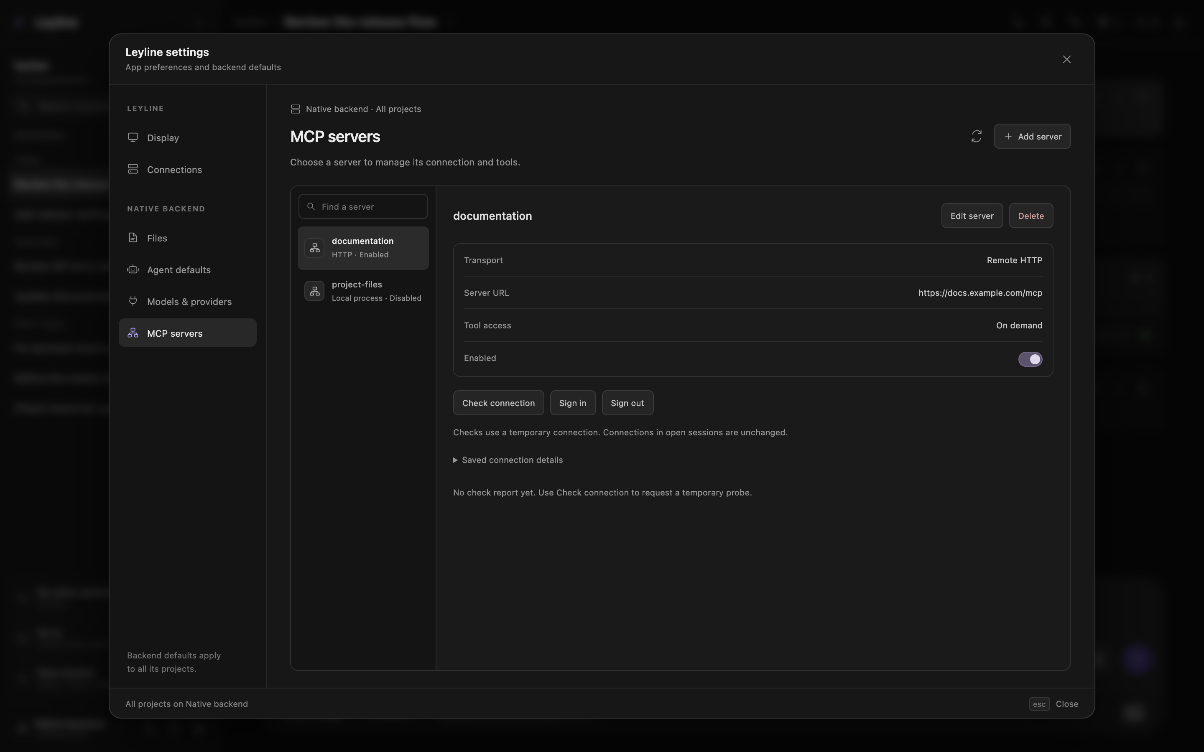This screenshot has width=1204, height=752.
Task: Click the Server URL value https://docs.example.com/mcp
Action: tap(980, 292)
